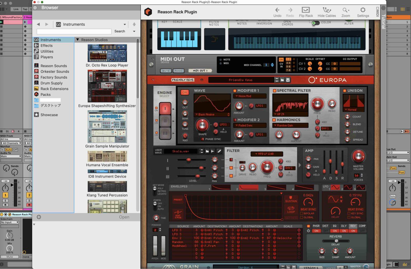Open the Random Gain harmonics dropdown
Screen dimensions: 411x269
click(x=290, y=125)
